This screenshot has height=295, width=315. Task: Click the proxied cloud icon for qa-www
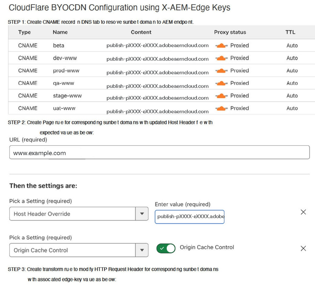pos(221,83)
